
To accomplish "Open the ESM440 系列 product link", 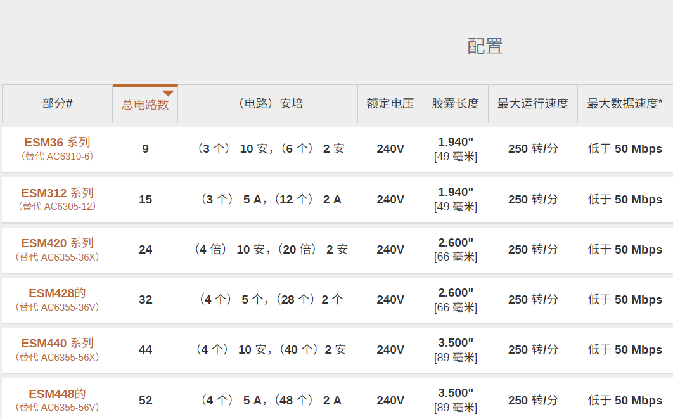I will 57,344.
